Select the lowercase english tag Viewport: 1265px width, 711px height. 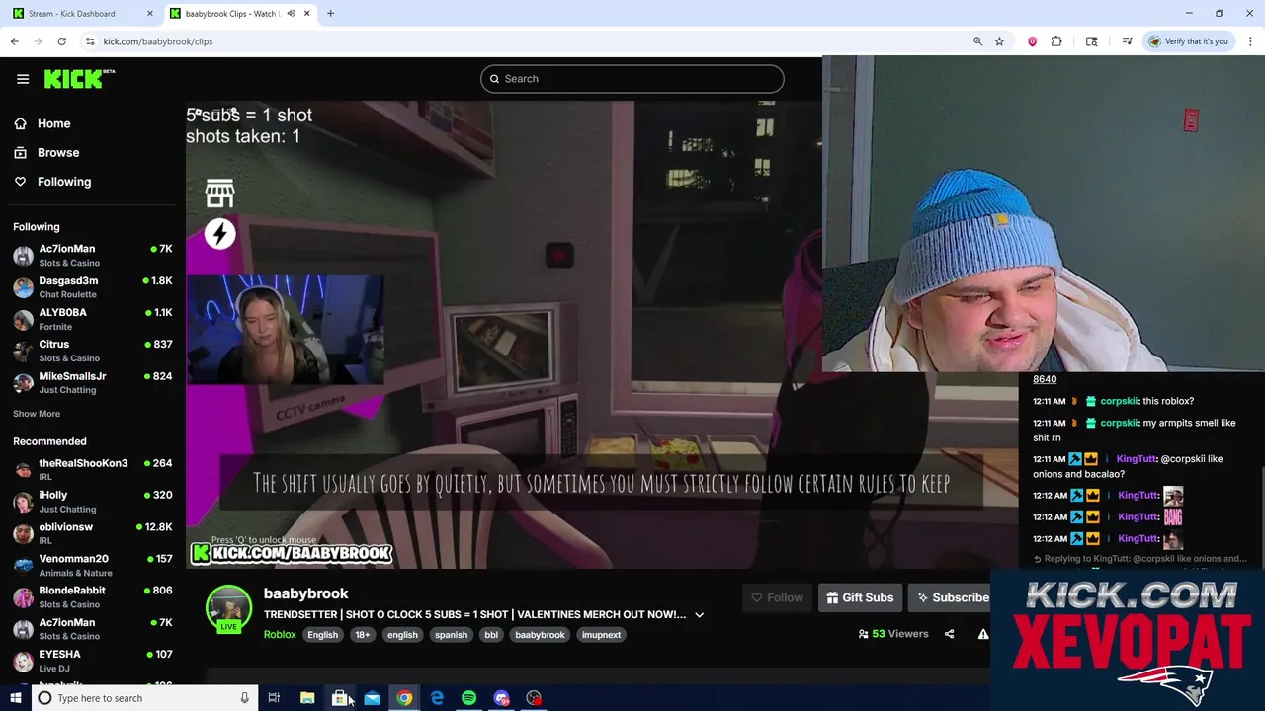coord(402,635)
